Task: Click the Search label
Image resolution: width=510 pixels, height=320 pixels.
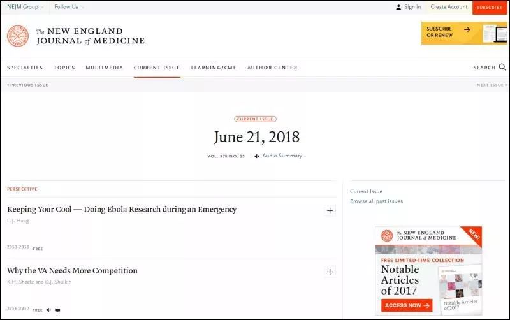Action: click(x=484, y=68)
